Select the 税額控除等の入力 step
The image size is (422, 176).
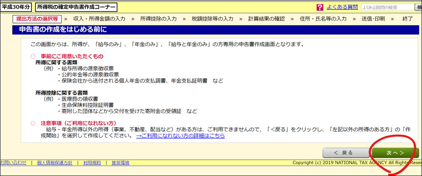pyautogui.click(x=212, y=19)
